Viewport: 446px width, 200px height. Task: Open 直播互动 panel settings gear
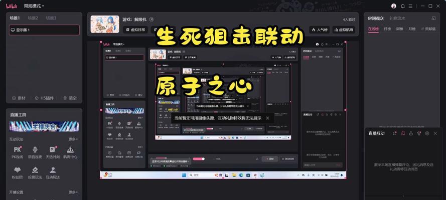point(427,133)
